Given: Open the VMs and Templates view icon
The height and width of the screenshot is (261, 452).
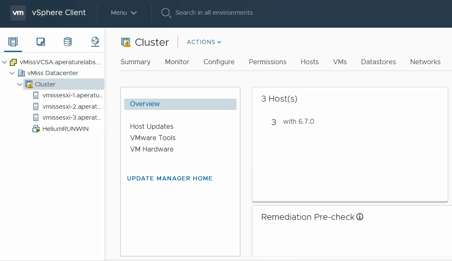Looking at the screenshot, I should (x=41, y=42).
